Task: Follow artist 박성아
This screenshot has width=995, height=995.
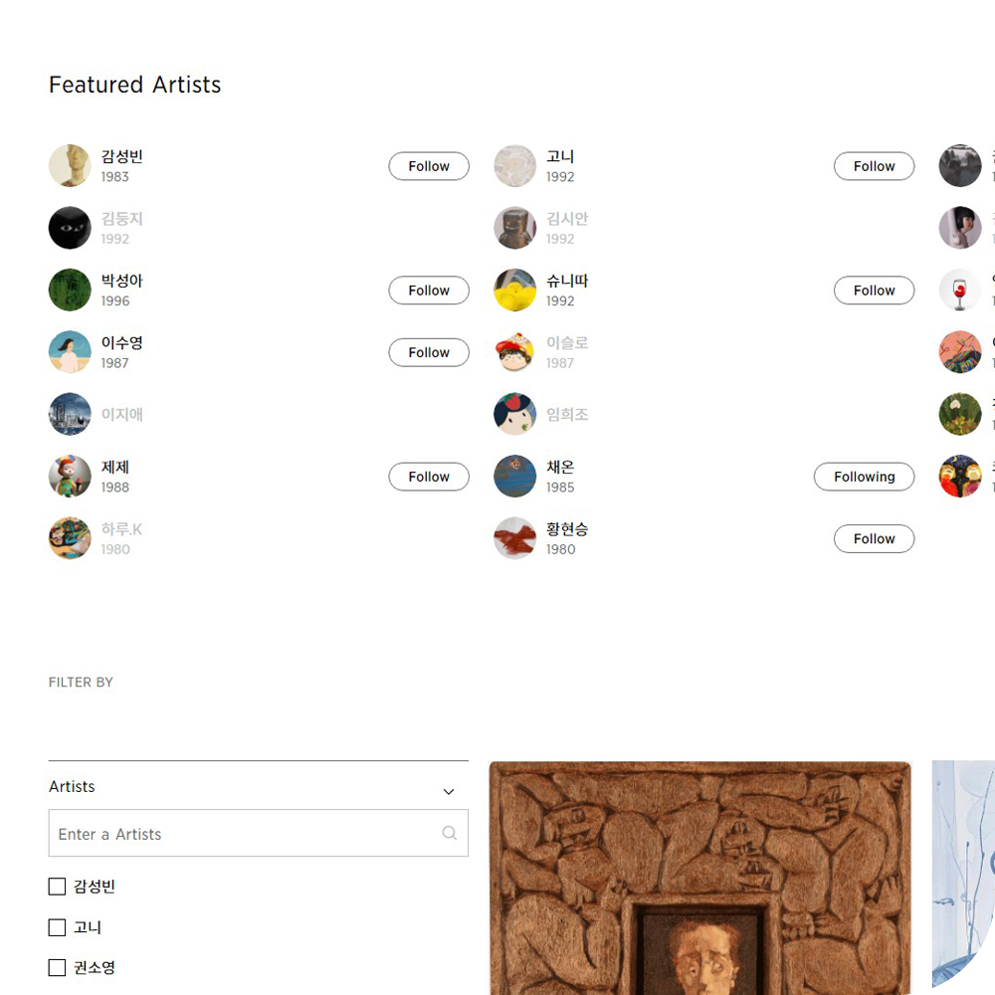Action: (429, 290)
